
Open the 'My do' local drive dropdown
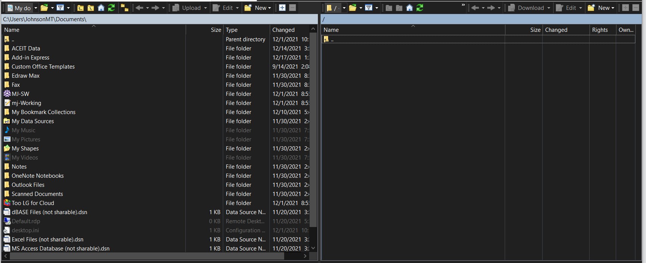click(x=36, y=8)
